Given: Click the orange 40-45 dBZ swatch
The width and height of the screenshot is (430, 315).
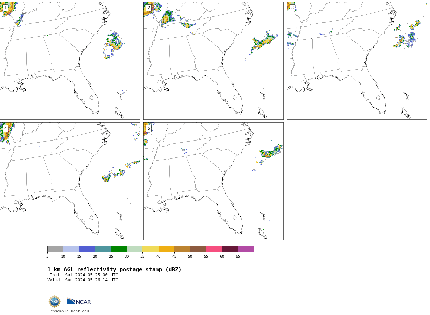Looking at the screenshot, I should click(166, 249).
